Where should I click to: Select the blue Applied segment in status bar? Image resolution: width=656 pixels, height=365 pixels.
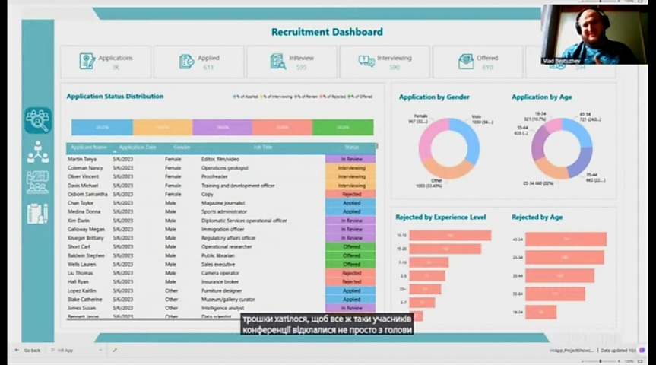(102, 127)
